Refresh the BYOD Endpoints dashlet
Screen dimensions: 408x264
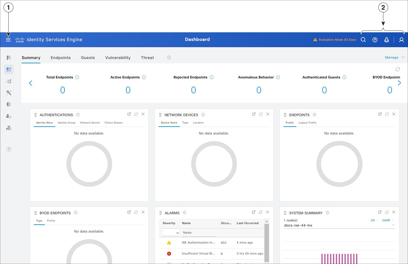click(x=136, y=212)
